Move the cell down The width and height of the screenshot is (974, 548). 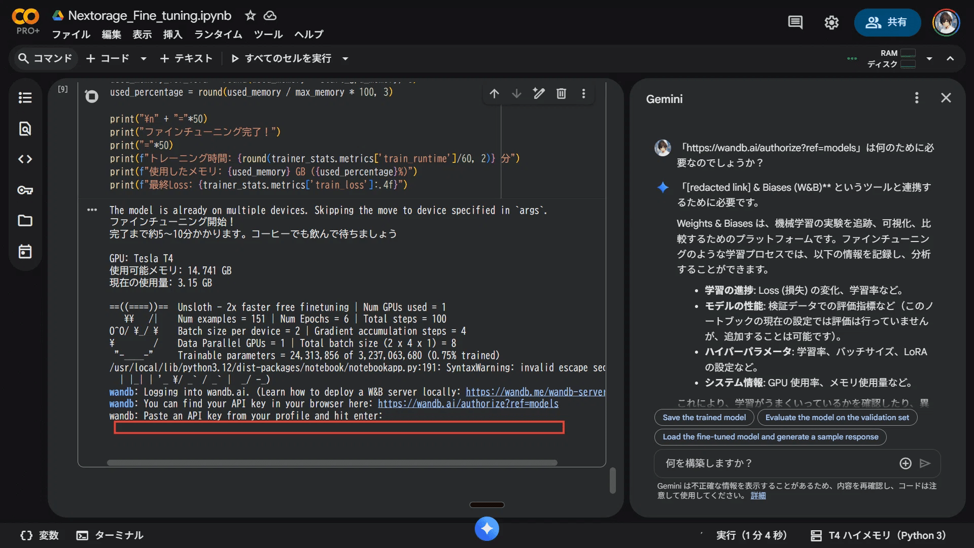point(516,93)
